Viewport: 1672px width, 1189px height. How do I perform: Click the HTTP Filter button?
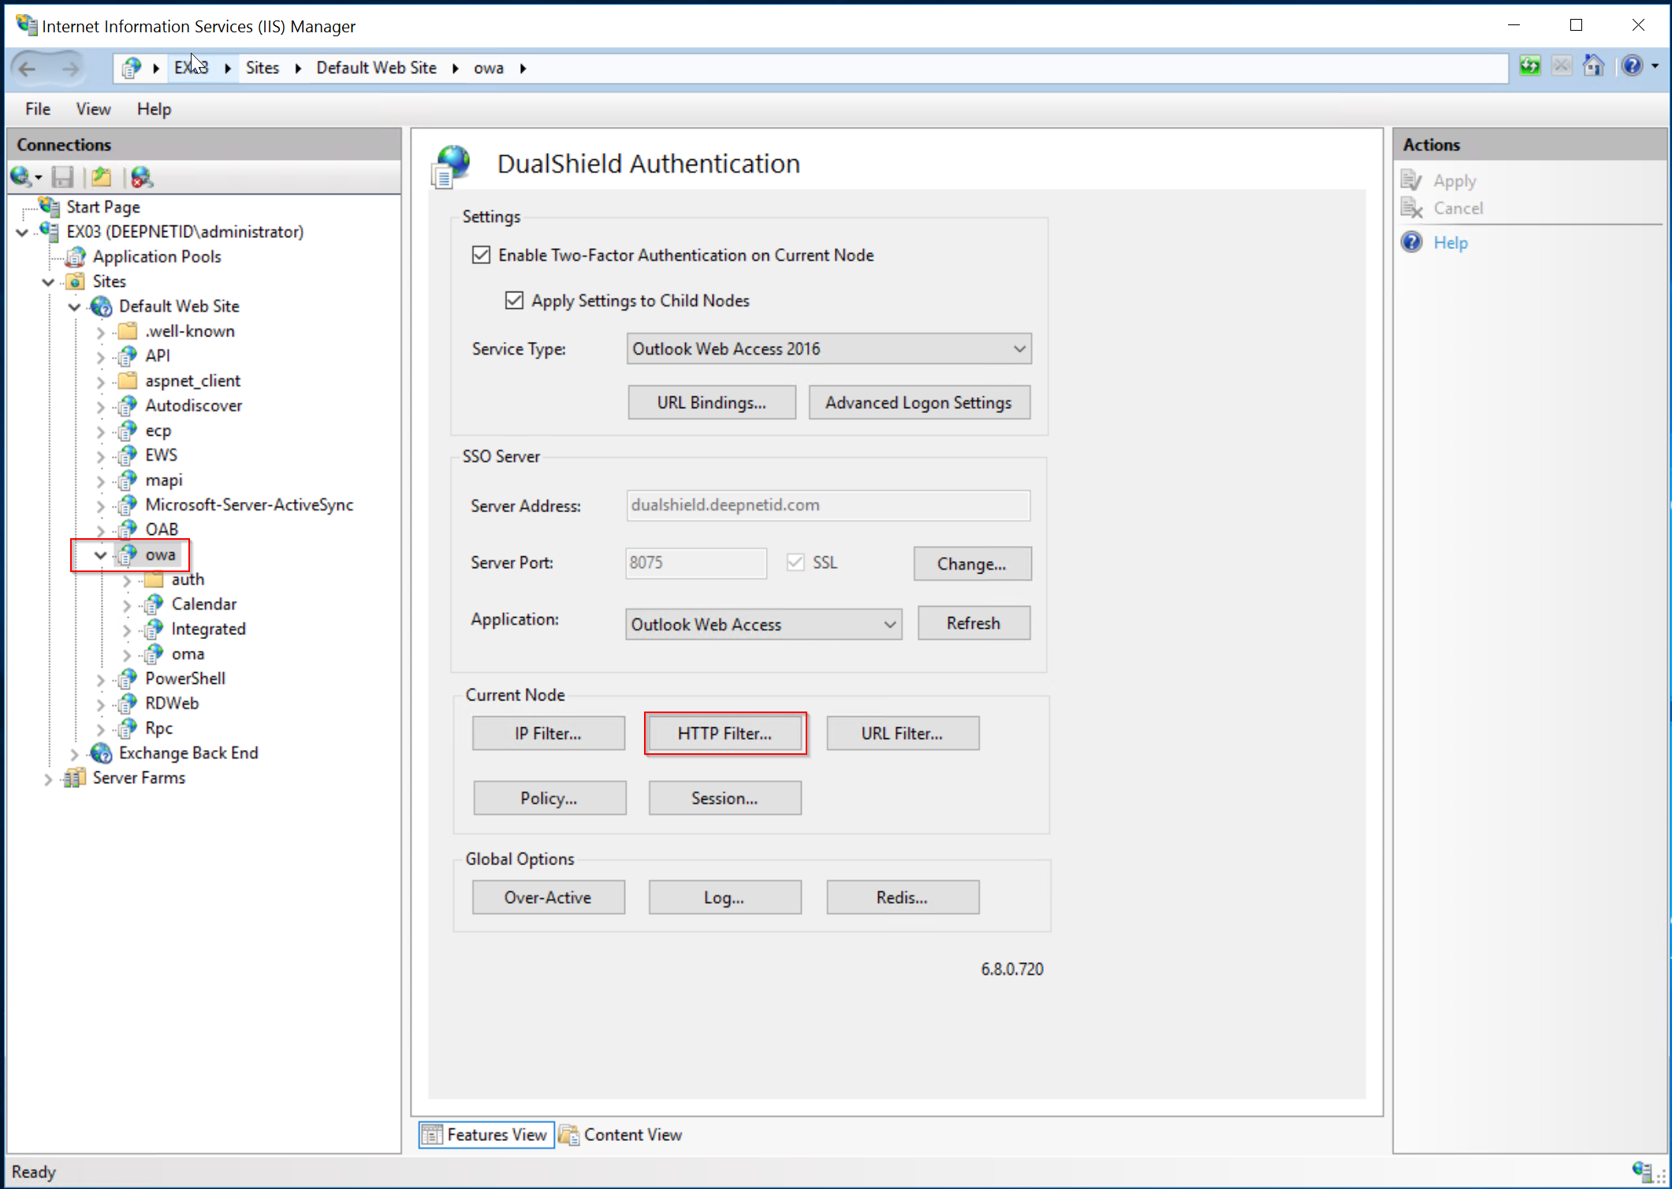(724, 733)
